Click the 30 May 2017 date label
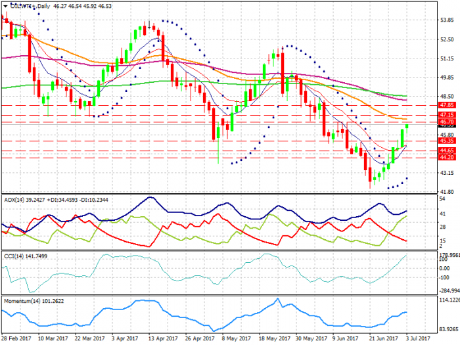The image size is (460, 345). 311,338
